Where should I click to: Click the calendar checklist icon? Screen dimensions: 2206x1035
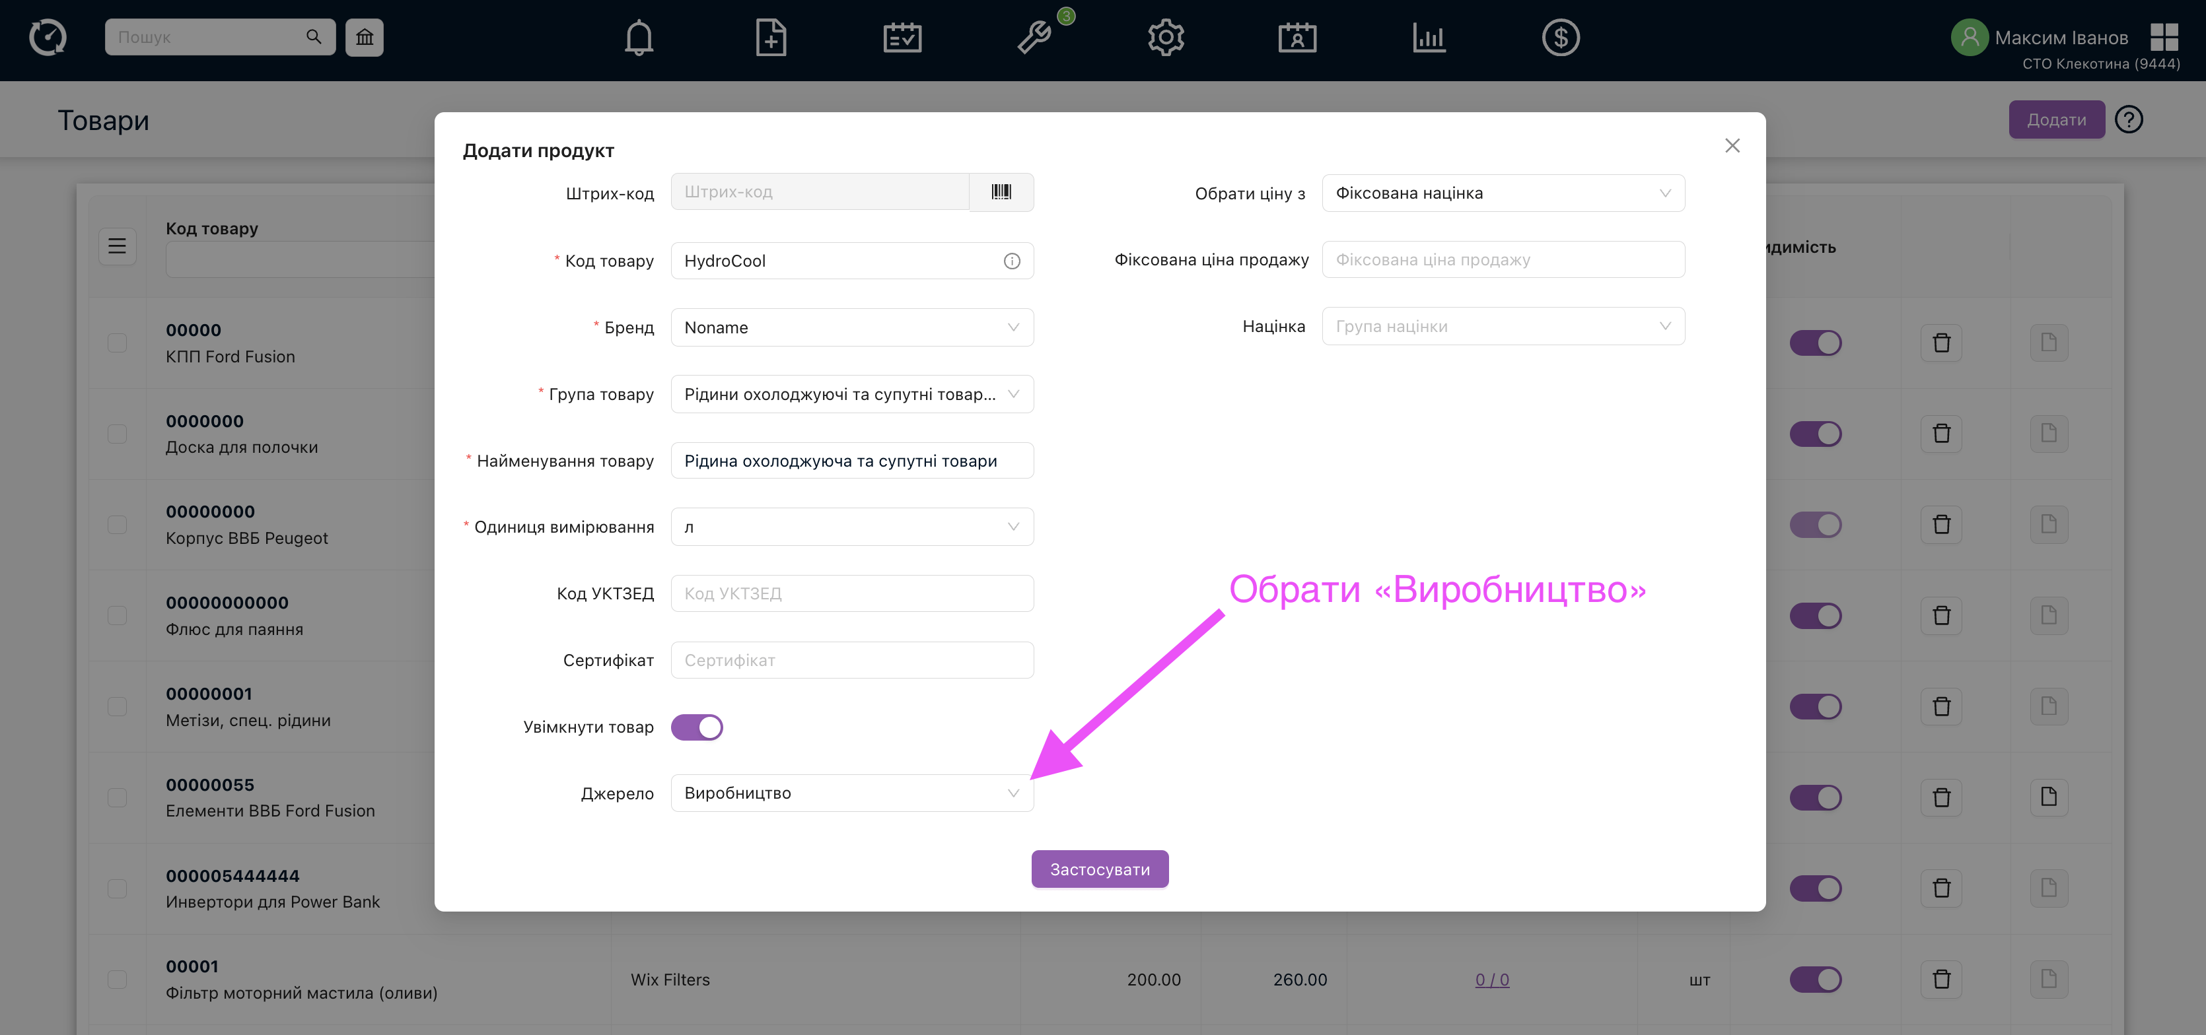click(x=902, y=38)
